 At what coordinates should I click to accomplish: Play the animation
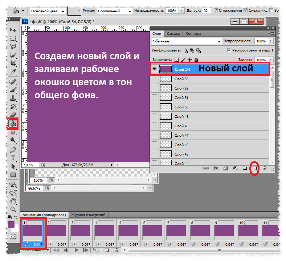77,250
